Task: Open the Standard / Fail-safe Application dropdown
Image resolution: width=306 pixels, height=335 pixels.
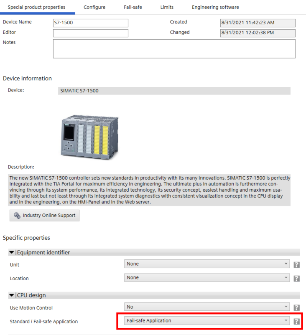Action: click(207, 320)
